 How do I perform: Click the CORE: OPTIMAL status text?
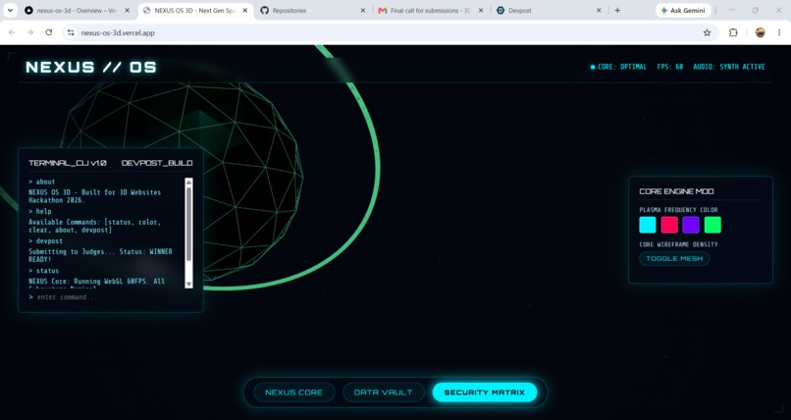[621, 67]
